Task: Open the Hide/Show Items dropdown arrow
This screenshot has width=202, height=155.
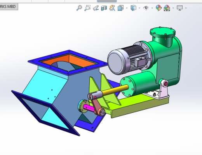Action: point(152,8)
